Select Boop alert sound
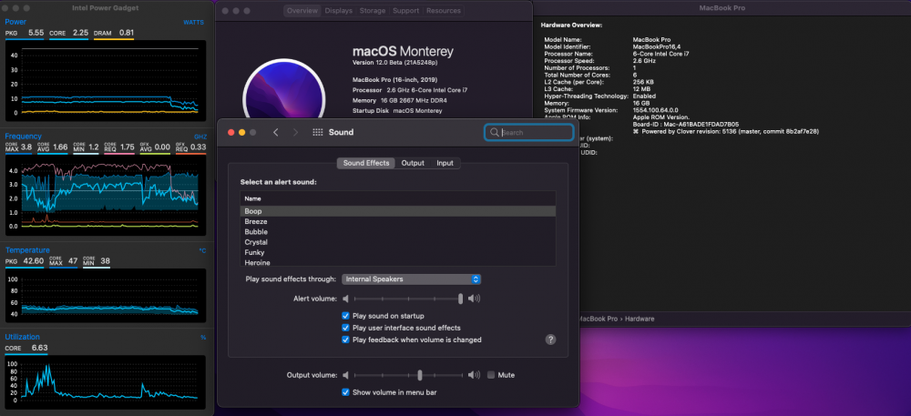The height and width of the screenshot is (416, 911). point(398,211)
